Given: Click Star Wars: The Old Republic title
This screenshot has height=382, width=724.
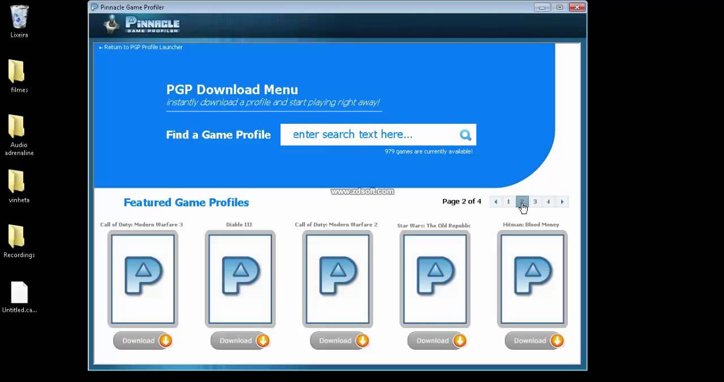Looking at the screenshot, I should point(434,225).
